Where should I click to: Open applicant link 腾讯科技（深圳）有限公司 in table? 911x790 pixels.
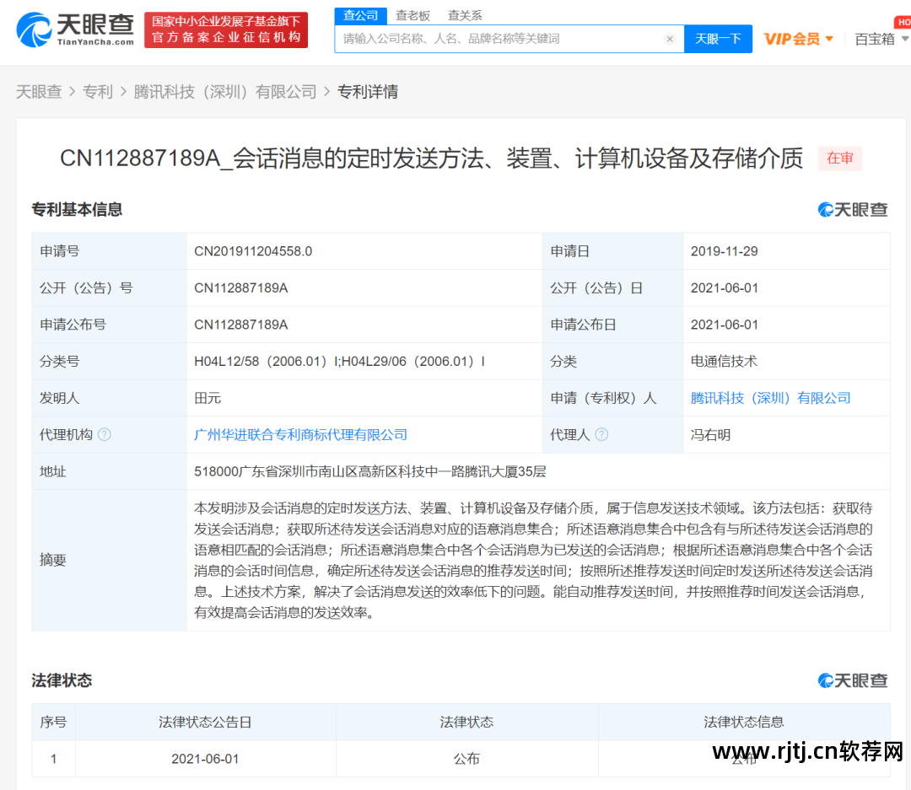click(770, 398)
